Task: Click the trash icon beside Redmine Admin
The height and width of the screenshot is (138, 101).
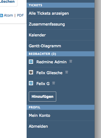Action: (71, 61)
